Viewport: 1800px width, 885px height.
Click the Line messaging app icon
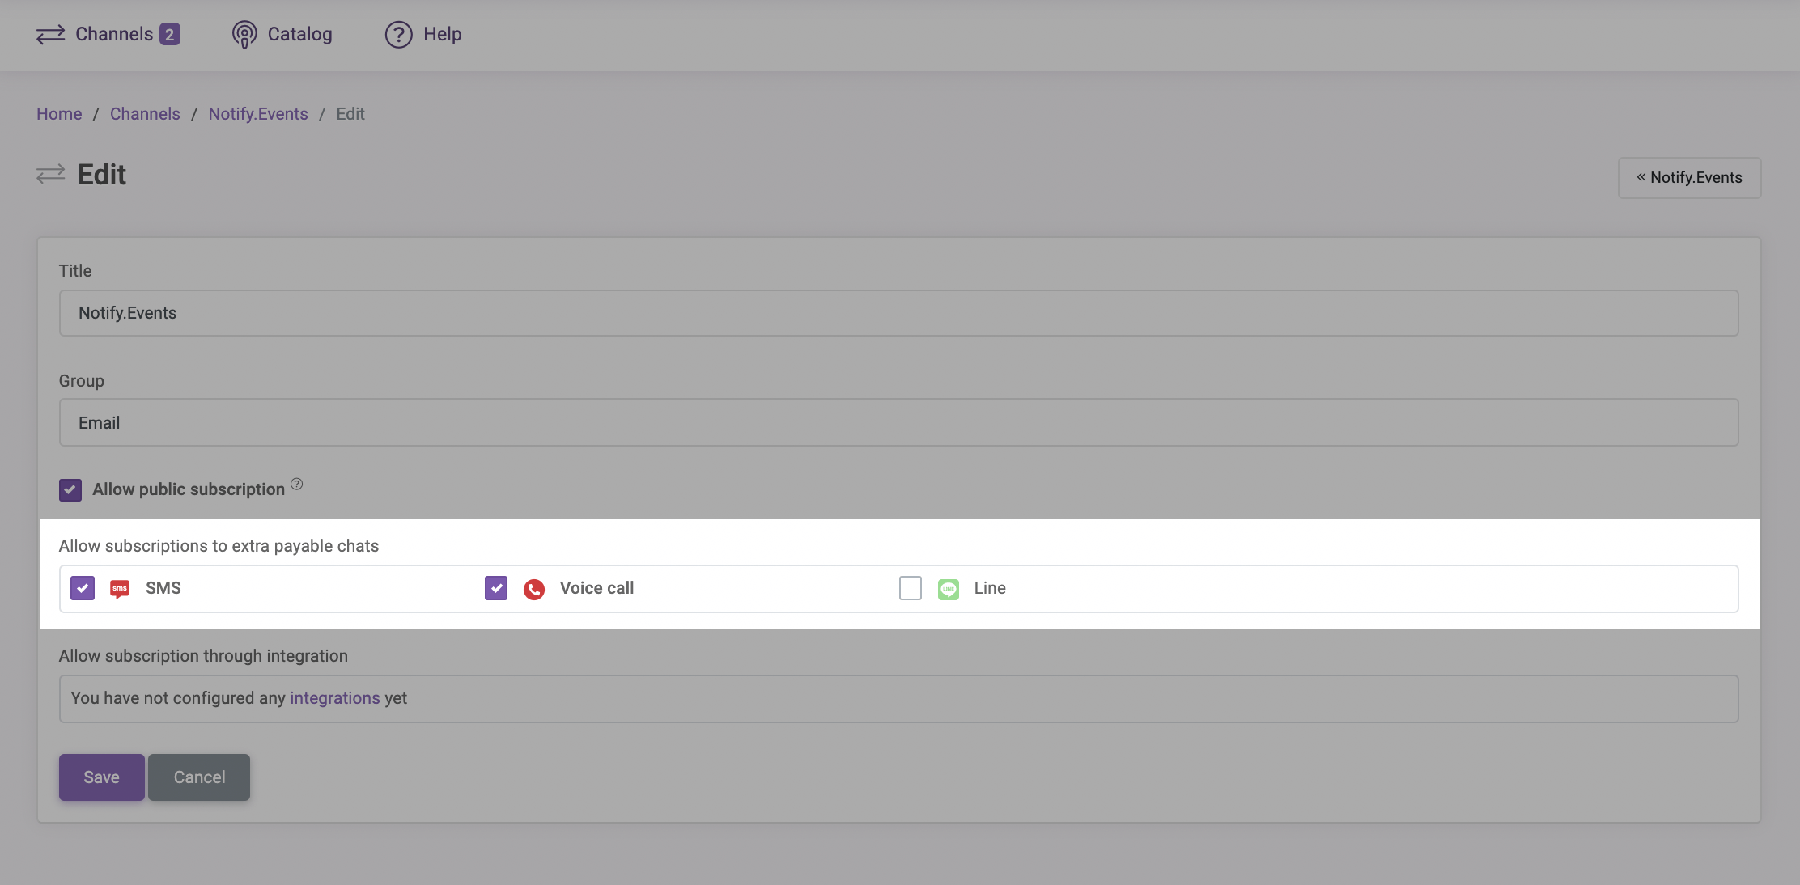click(x=949, y=587)
